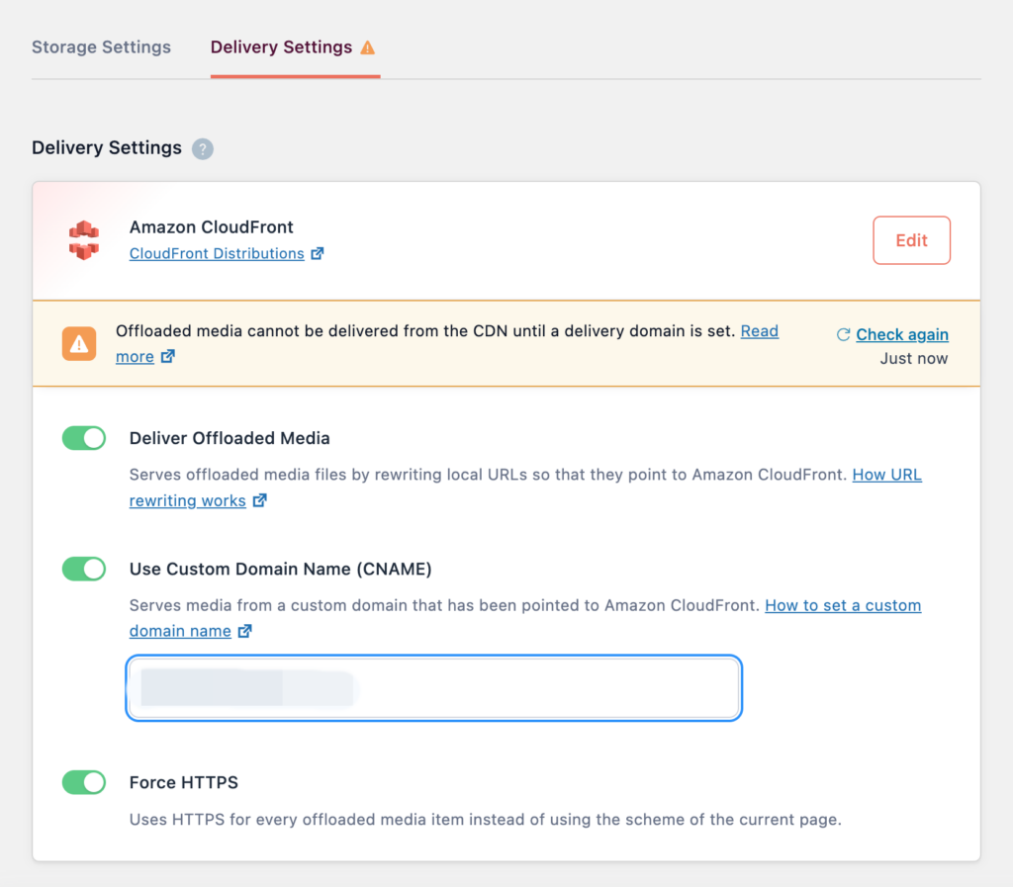The width and height of the screenshot is (1013, 887).
Task: Open How URL rewriting works link
Action: [886, 475]
